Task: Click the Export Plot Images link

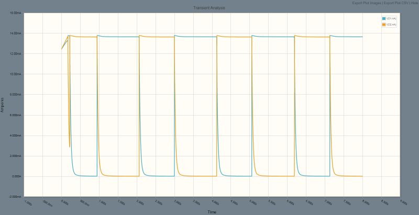Action: [x=367, y=3]
